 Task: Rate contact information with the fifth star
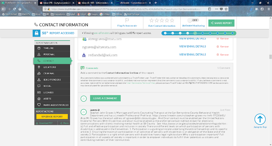(x=172, y=20)
